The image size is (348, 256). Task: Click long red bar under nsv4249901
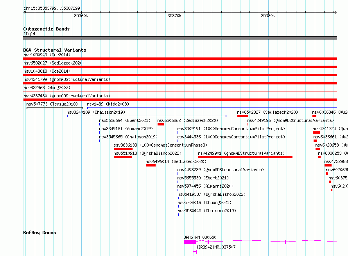coord(245,157)
